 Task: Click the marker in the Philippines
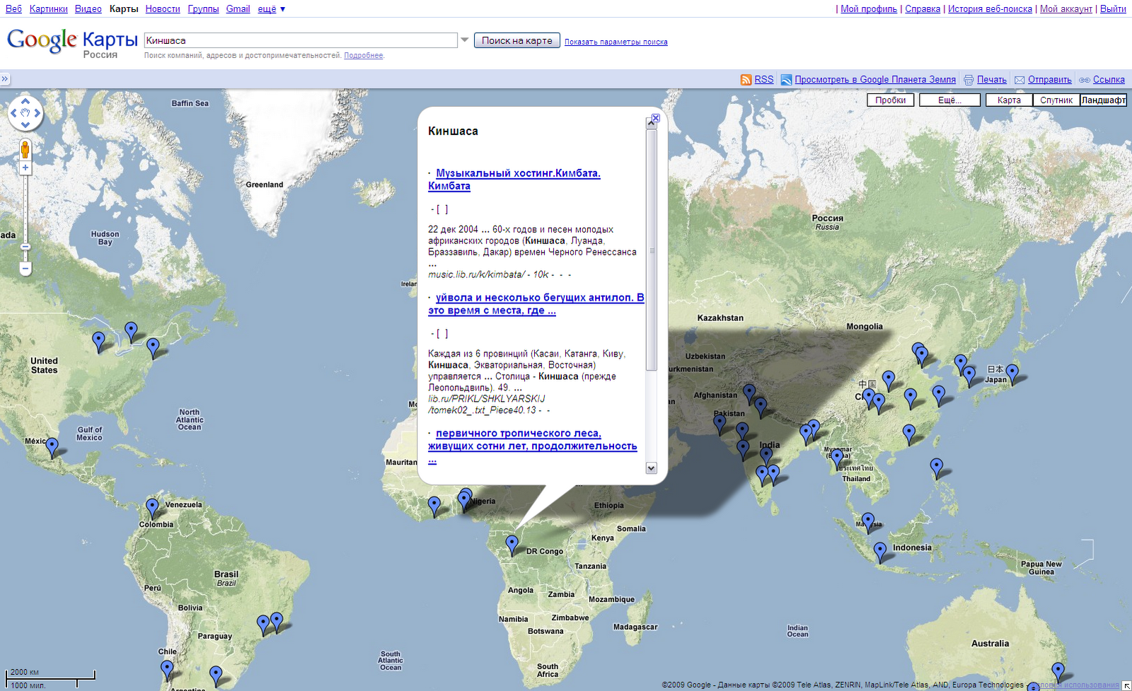click(937, 468)
